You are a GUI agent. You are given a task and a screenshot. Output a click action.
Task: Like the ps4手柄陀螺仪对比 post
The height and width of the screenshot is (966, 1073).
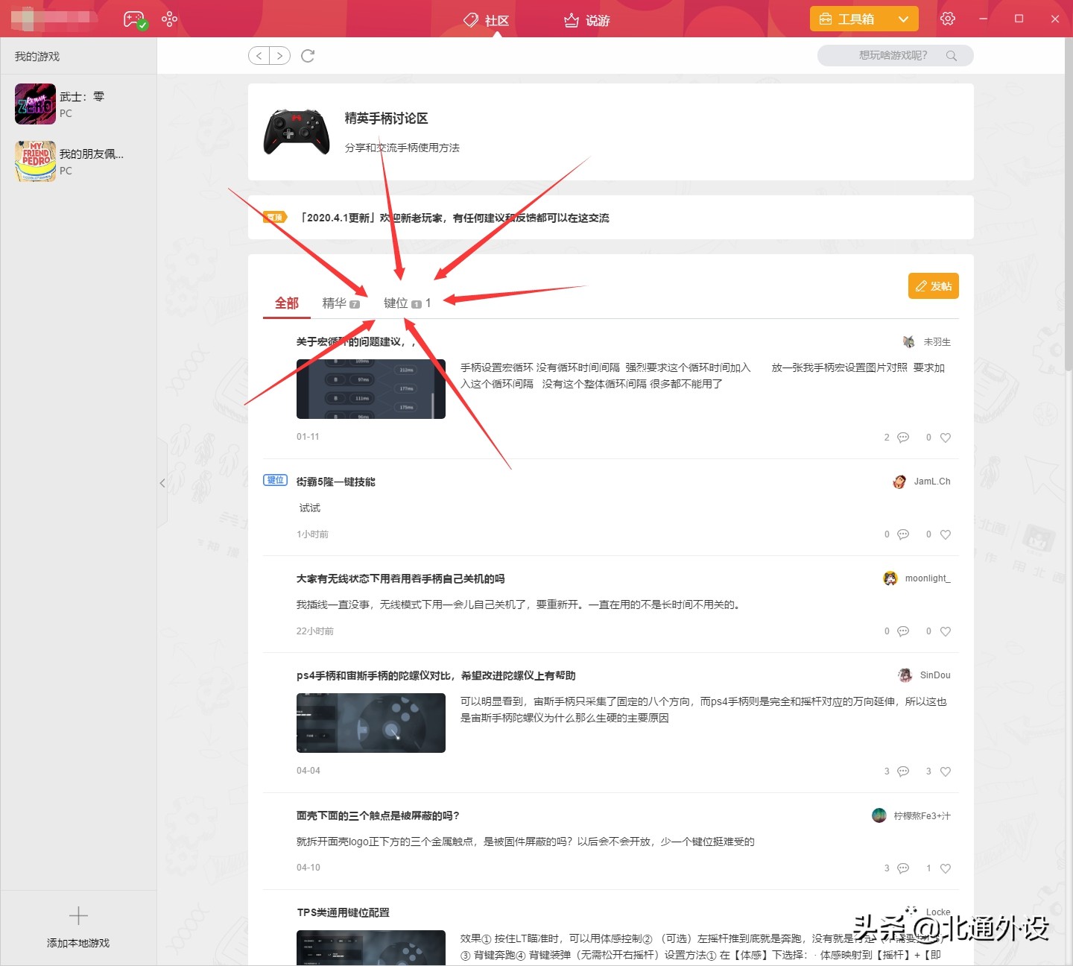coord(946,771)
